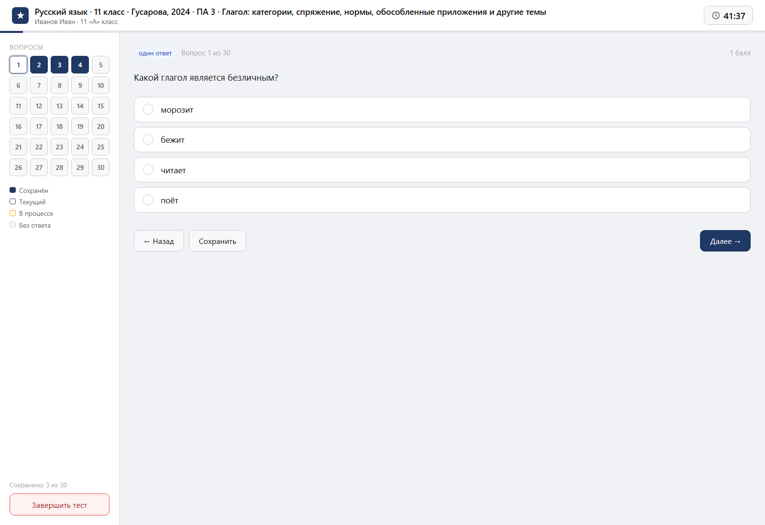Click the clock timer showing 41:37

click(x=728, y=16)
